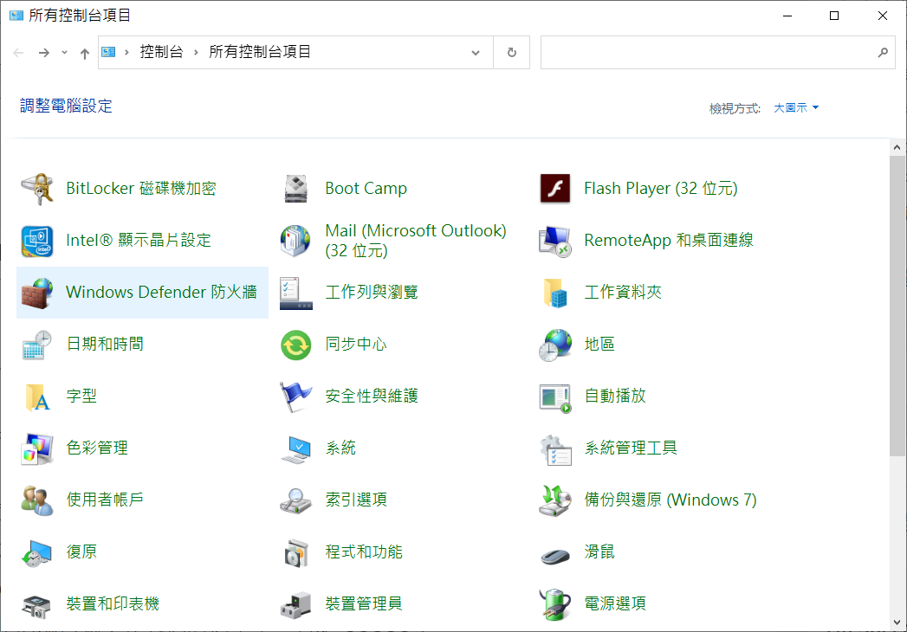Open the Mail (Microsoft Outlook) icon

tap(296, 241)
